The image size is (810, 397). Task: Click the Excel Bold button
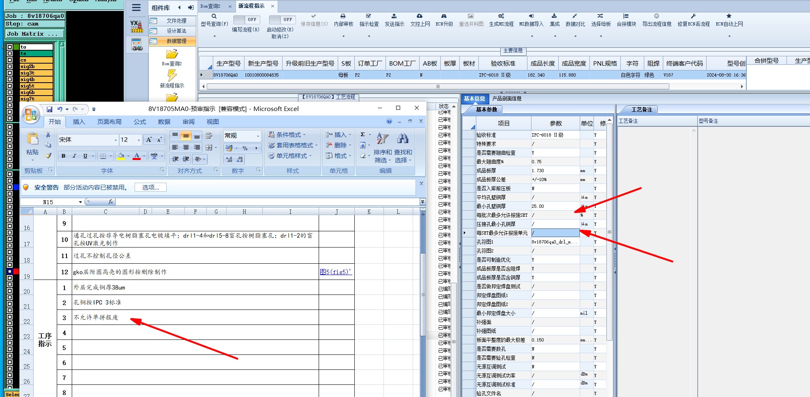click(x=63, y=156)
